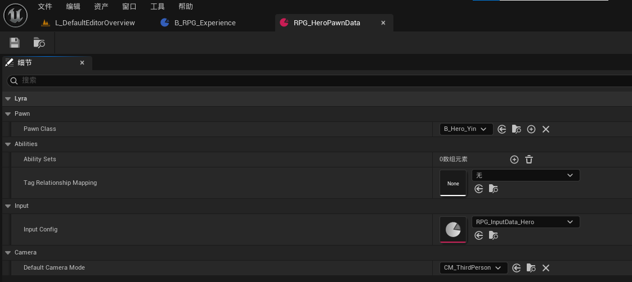Open the Tag Relationship Mapping 无 dropdown

pos(526,175)
